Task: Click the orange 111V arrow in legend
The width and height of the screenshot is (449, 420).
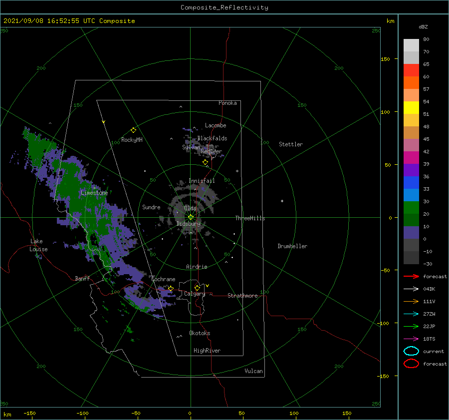Action: 411,301
